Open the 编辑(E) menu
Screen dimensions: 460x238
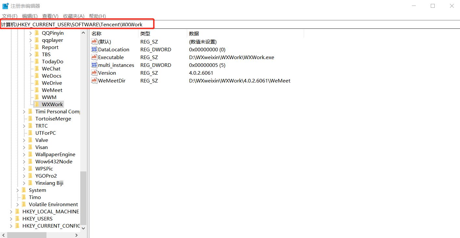(30, 16)
